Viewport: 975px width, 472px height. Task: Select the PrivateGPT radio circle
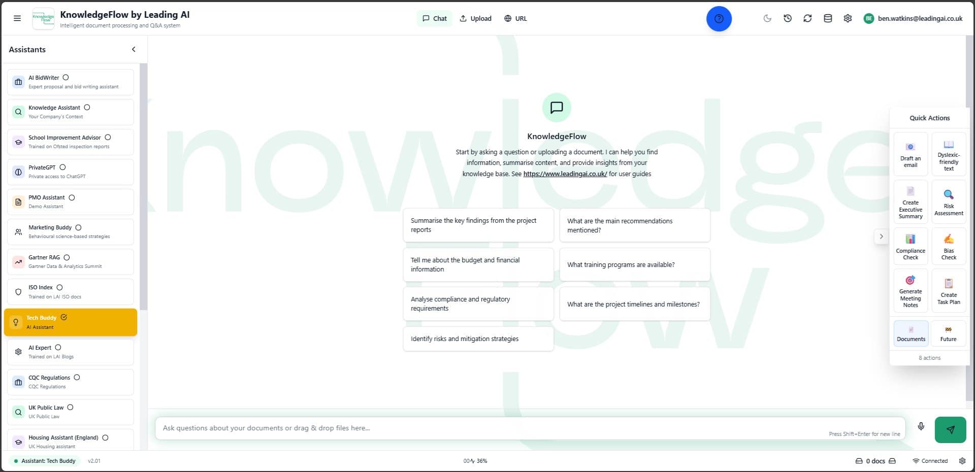[62, 167]
